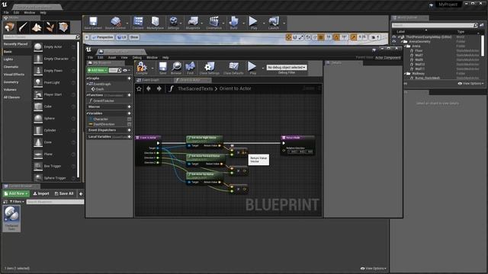Click green Add New in Content Browser
The image size is (488, 274).
point(16,193)
